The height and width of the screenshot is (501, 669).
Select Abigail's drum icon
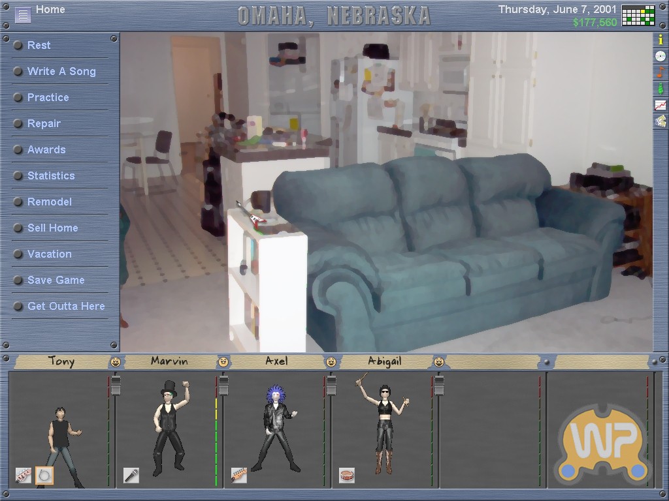(347, 476)
